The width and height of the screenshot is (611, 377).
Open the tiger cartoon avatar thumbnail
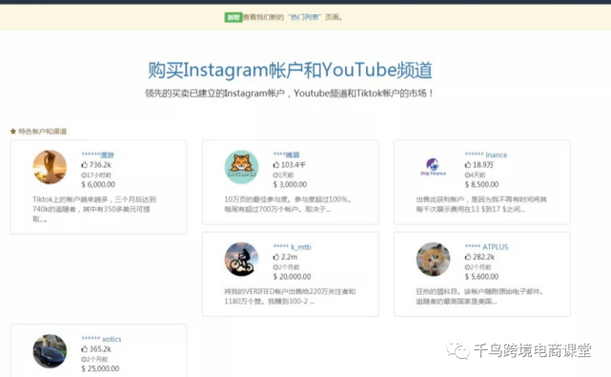tap(241, 167)
